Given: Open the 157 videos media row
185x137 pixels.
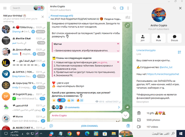Looking at the screenshot, I should tap(159, 127).
